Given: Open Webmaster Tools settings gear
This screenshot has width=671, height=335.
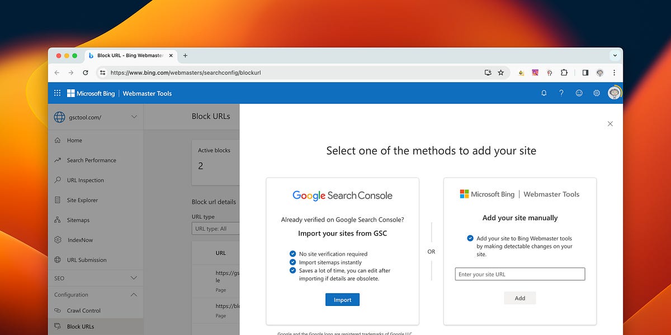Looking at the screenshot, I should (x=596, y=93).
